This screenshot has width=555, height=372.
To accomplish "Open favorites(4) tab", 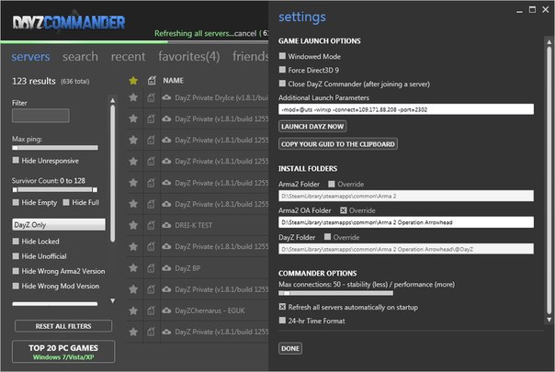I will (189, 57).
